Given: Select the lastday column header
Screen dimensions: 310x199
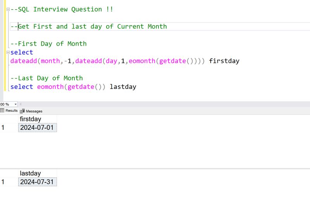Looking at the screenshot, I should pos(30,173).
